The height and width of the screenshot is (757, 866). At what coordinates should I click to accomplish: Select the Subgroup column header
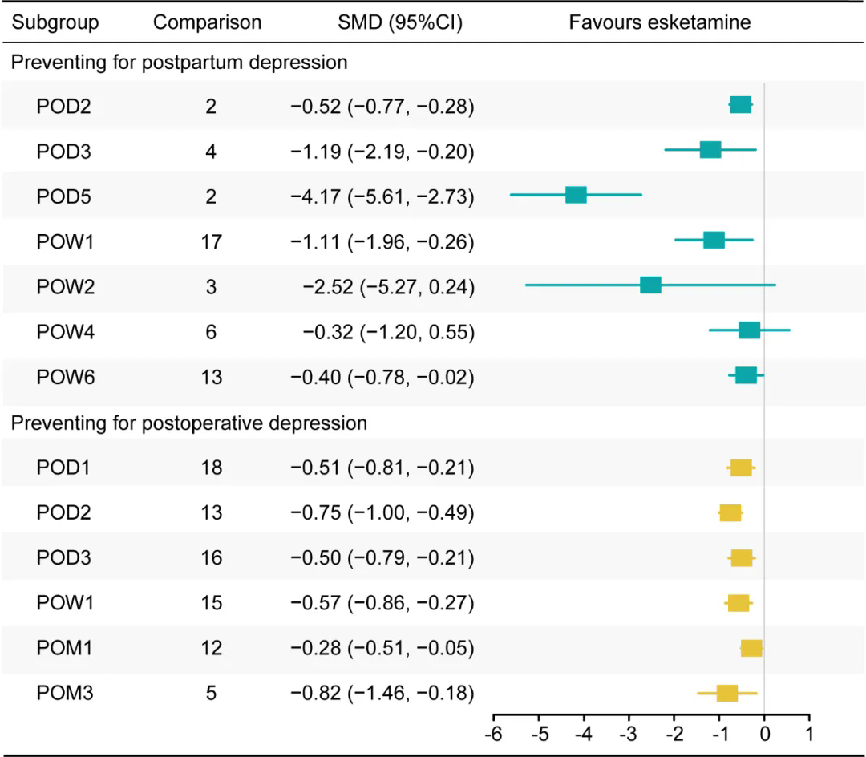tap(55, 22)
